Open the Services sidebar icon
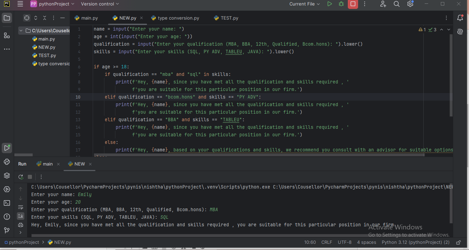The image size is (469, 250). click(7, 189)
